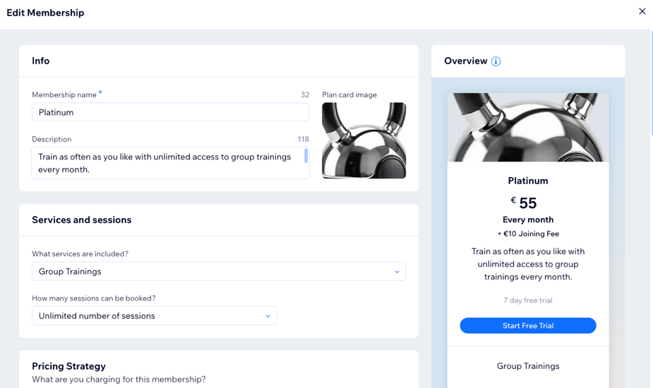
Task: Click the kettlebell image in Overview preview
Action: 527,128
